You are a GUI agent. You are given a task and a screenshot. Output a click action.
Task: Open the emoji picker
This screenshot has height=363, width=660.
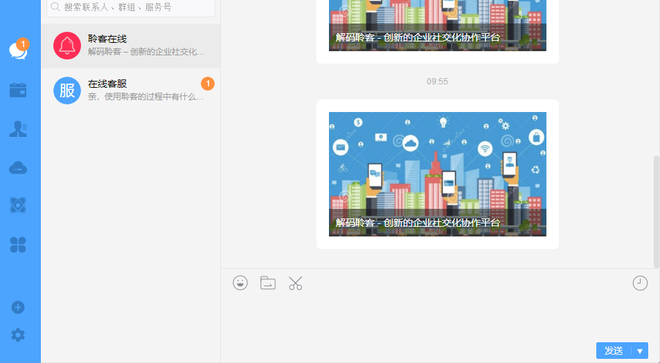(240, 283)
